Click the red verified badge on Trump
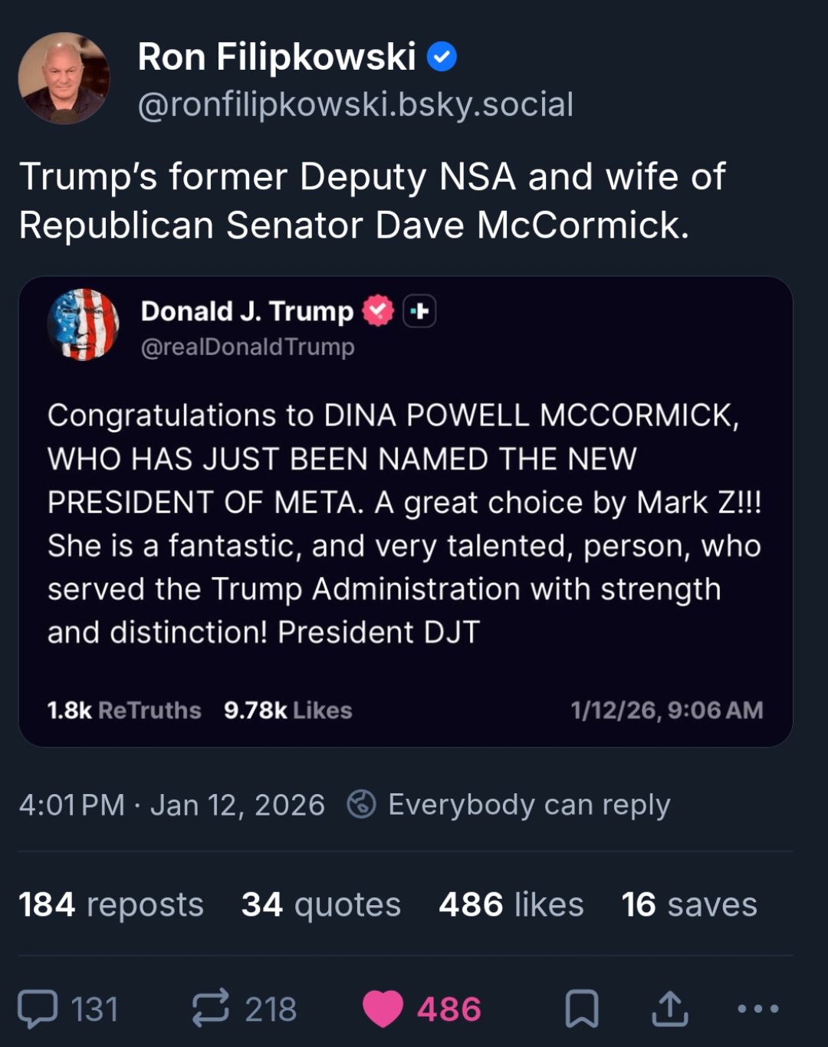 point(378,311)
